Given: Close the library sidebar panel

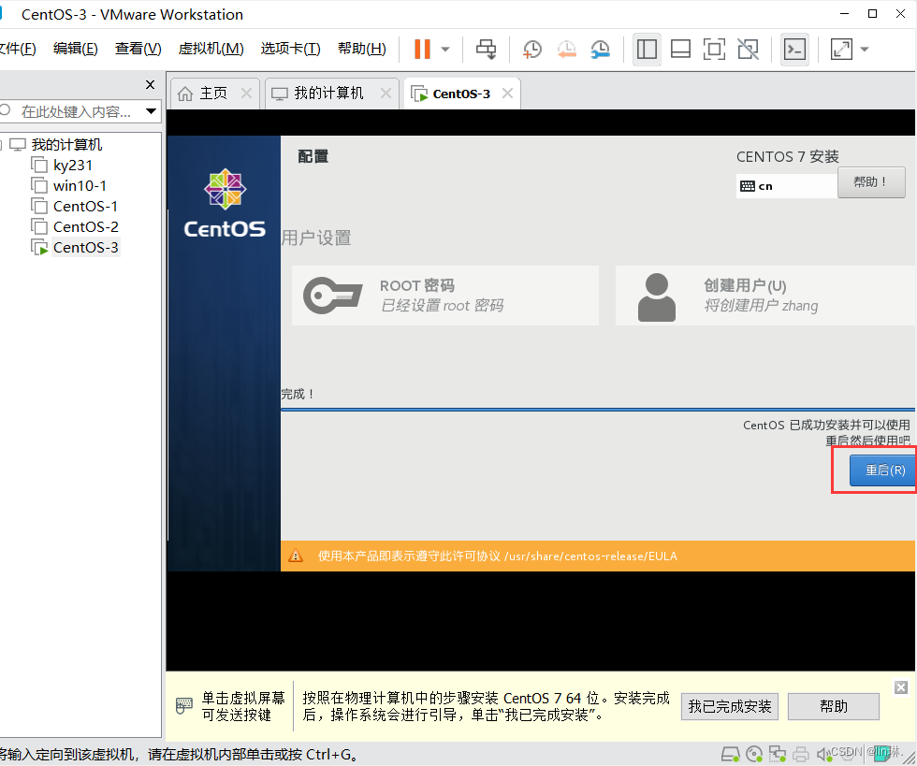Looking at the screenshot, I should tap(151, 85).
